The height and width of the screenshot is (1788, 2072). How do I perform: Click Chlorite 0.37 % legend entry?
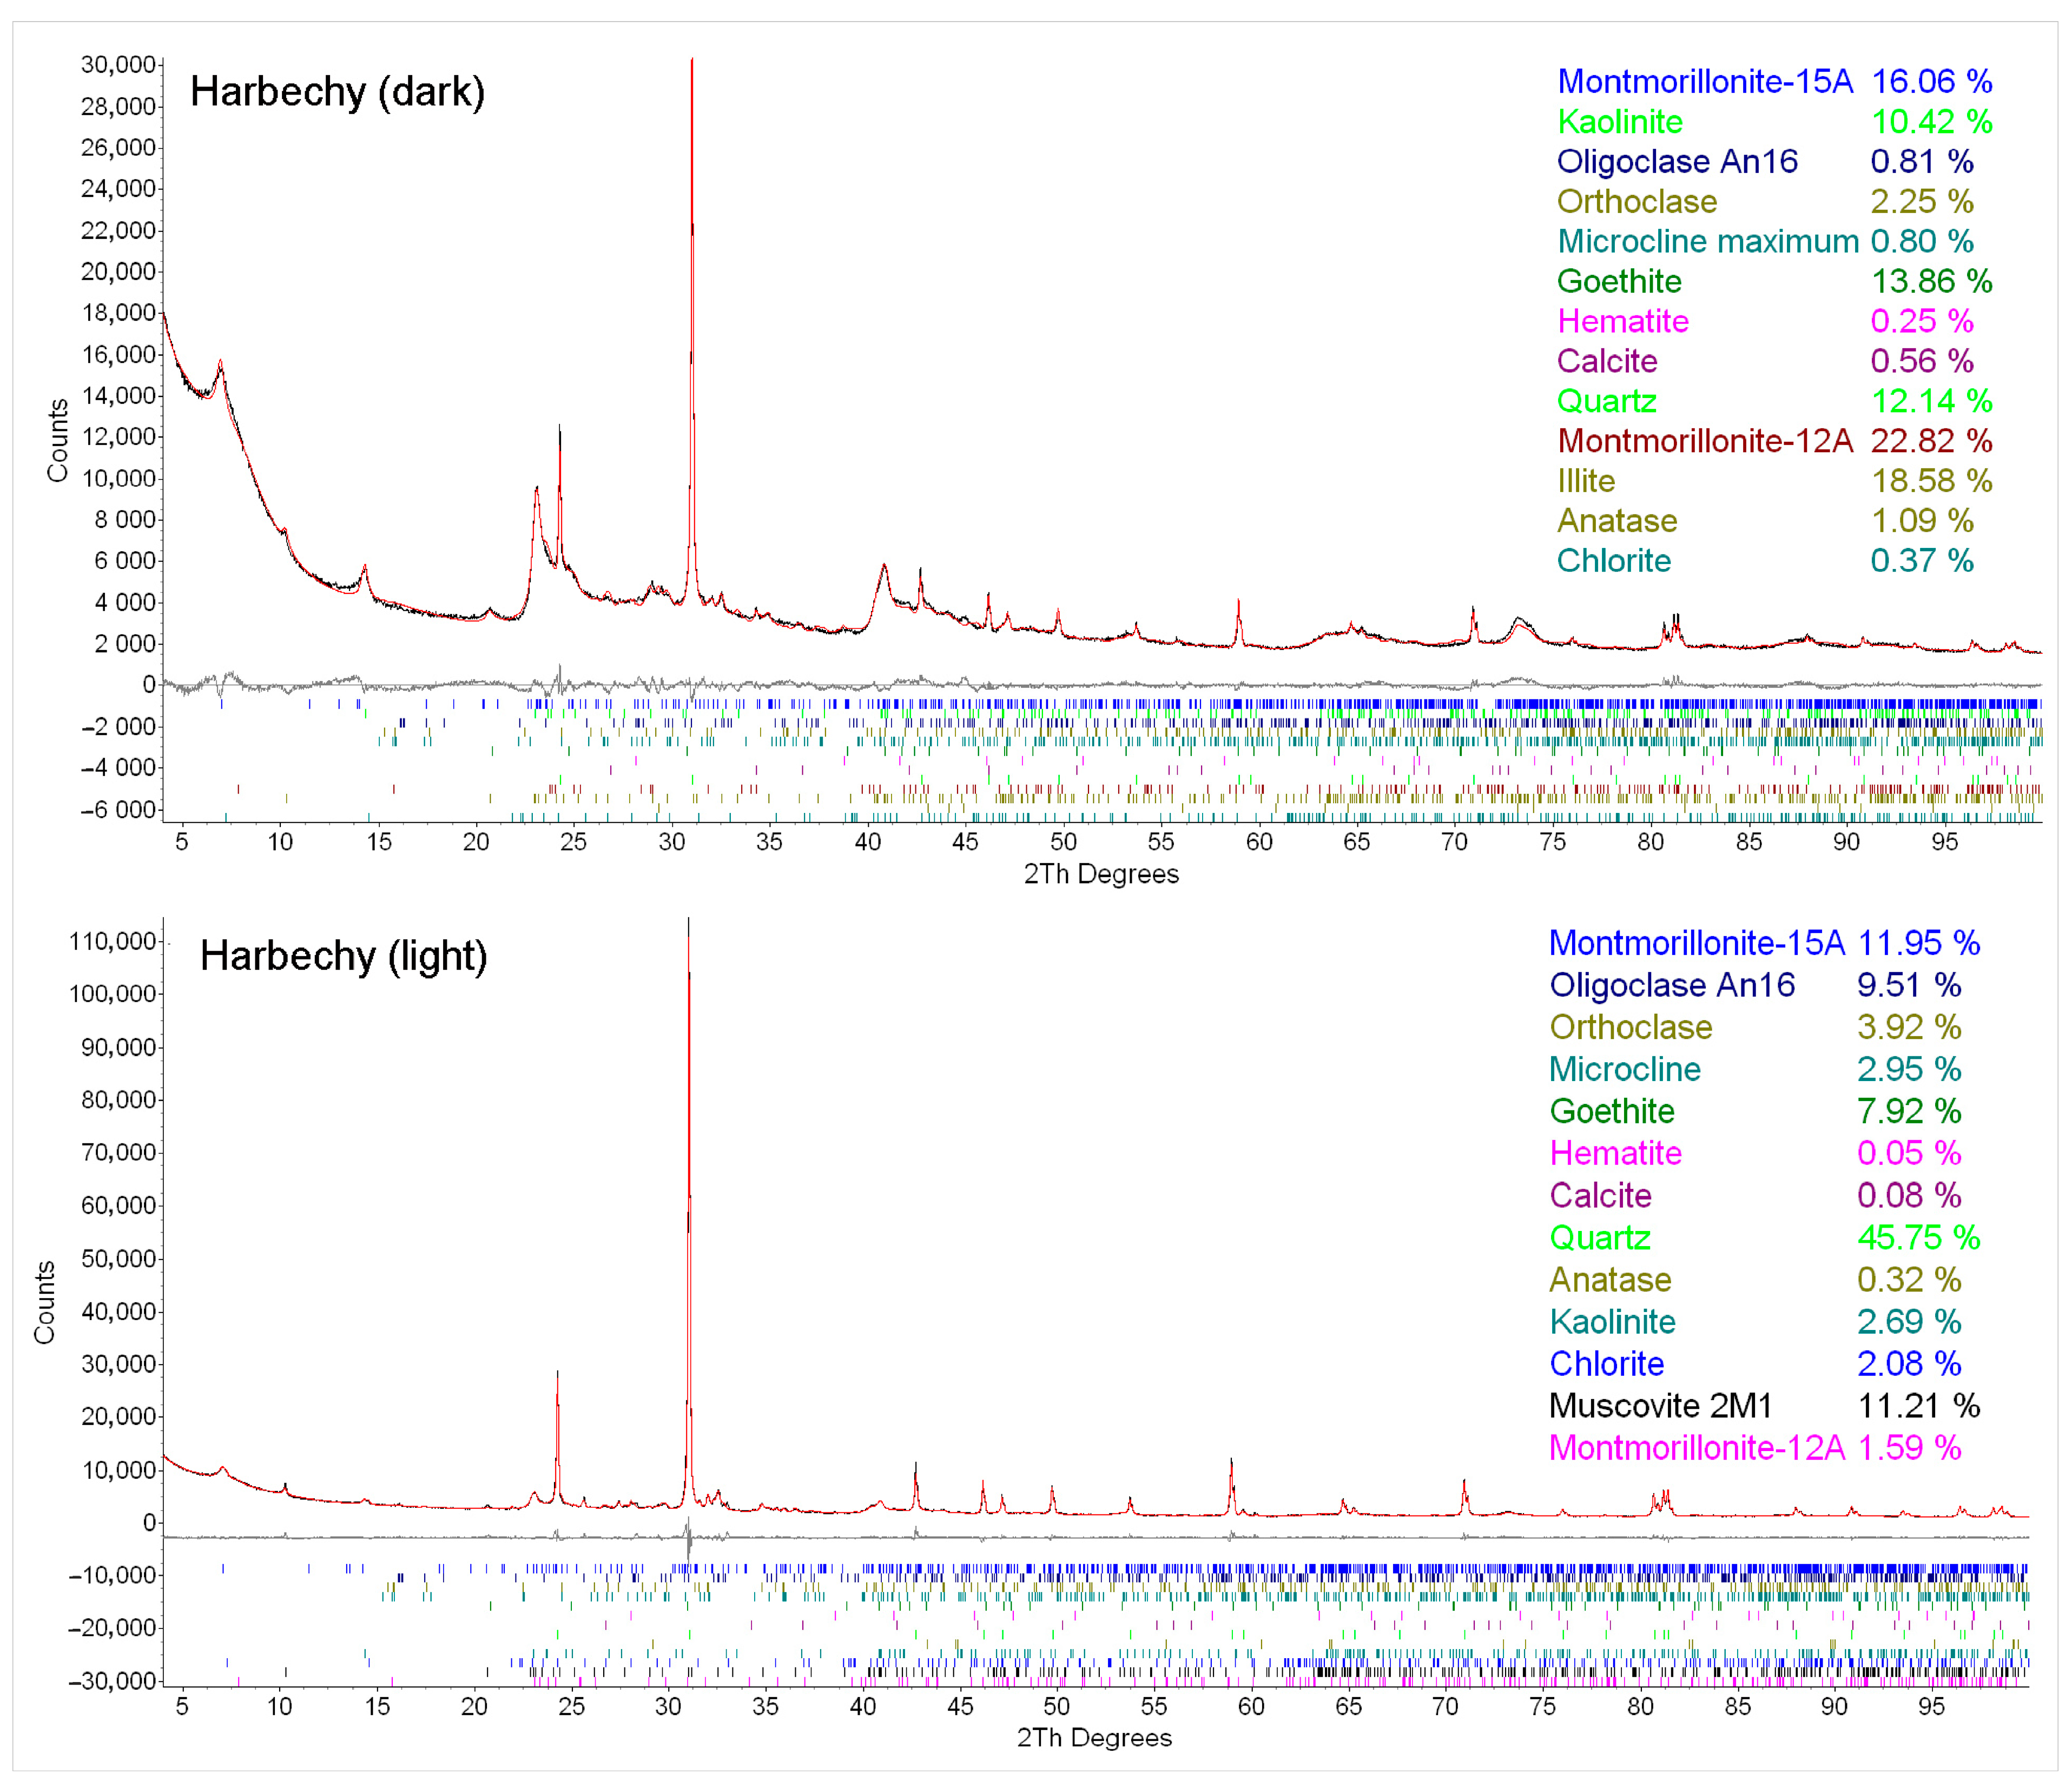(x=1613, y=562)
